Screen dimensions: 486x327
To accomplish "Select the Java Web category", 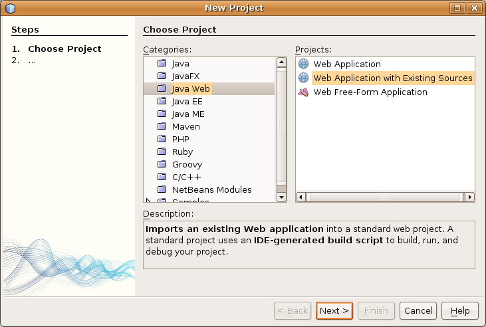I will pos(191,88).
